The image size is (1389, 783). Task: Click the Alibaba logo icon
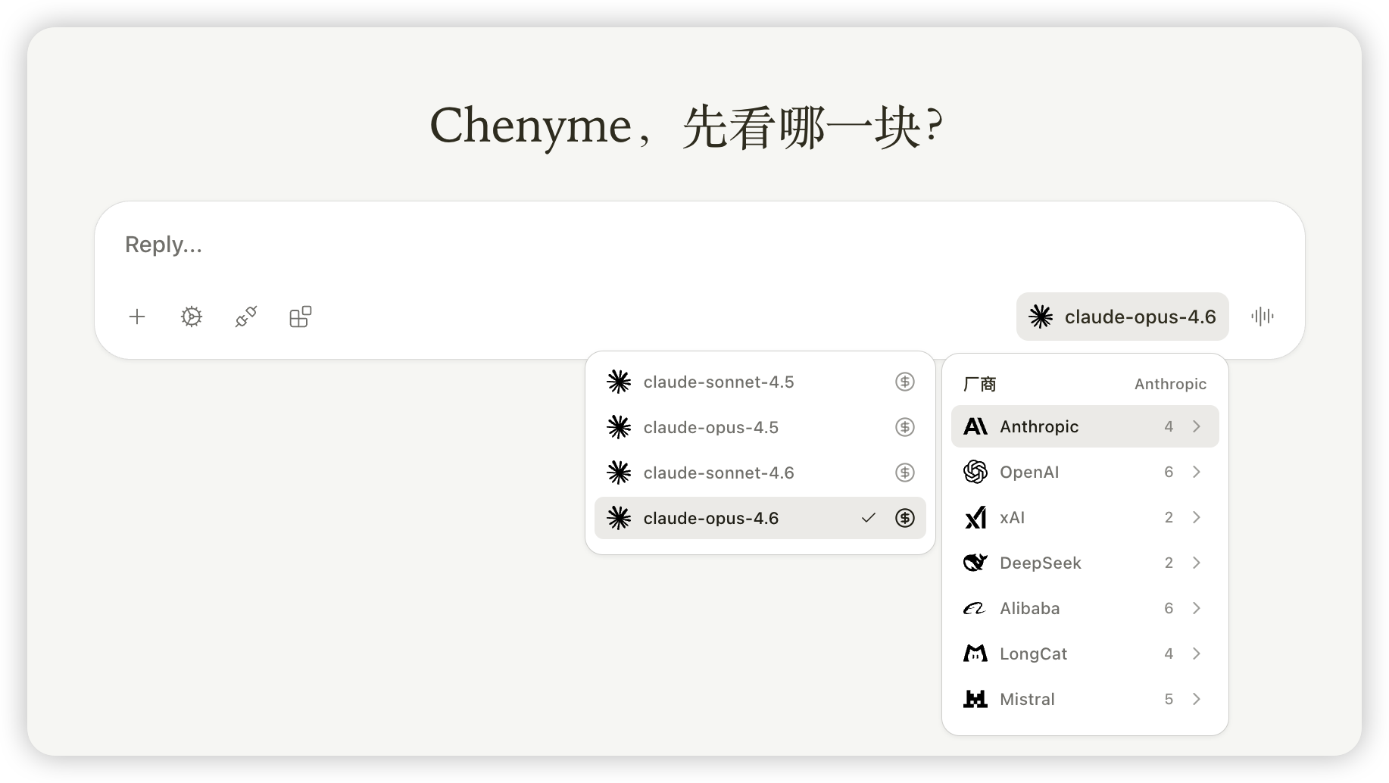point(975,608)
